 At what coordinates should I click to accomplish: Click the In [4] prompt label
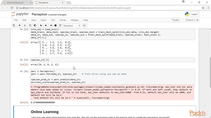(24, 71)
